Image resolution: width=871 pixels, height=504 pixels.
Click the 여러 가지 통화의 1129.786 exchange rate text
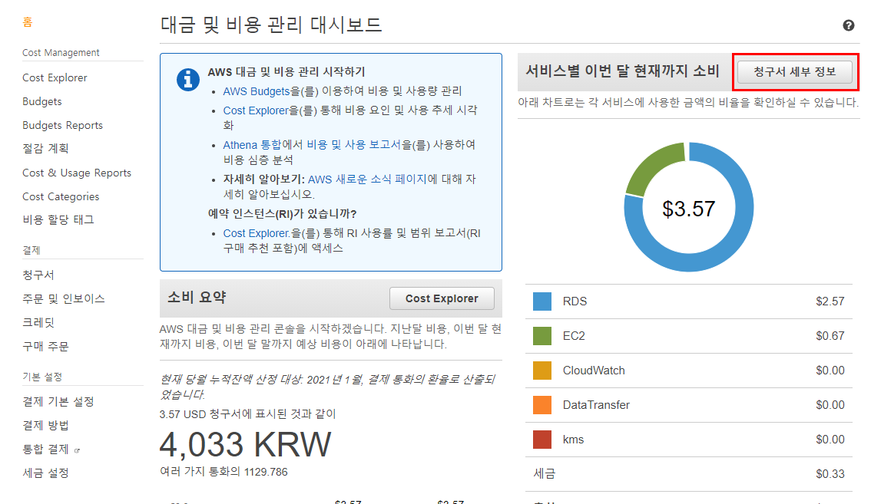(x=224, y=472)
